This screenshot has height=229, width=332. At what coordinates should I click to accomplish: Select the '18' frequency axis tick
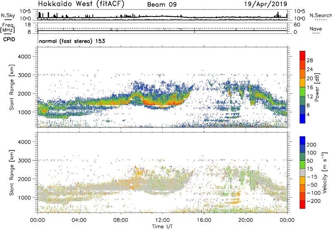coord(28,25)
